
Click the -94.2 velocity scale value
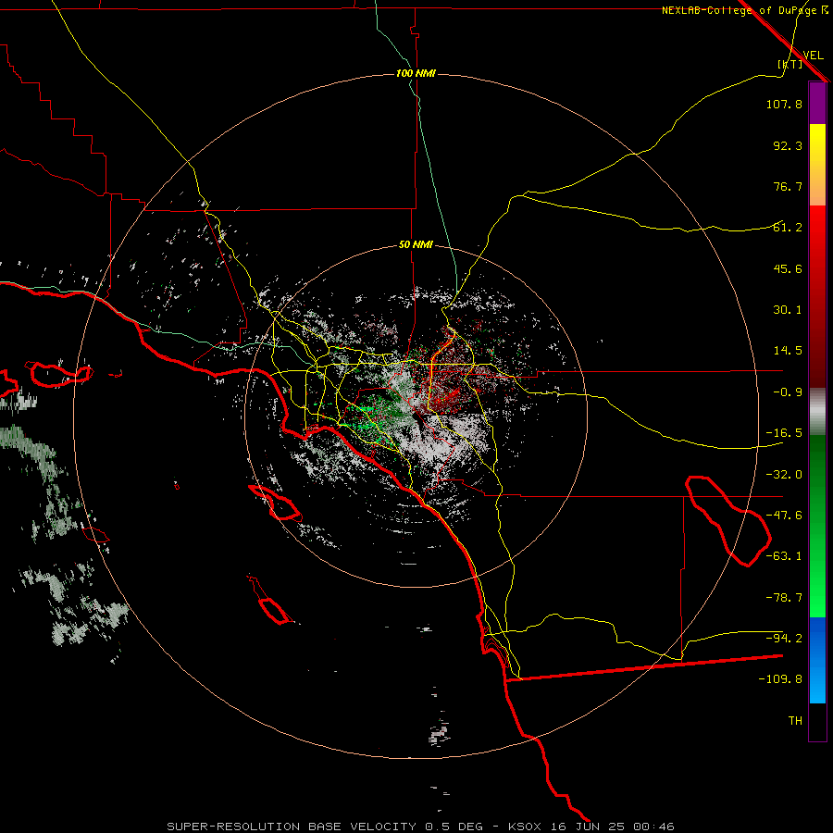784,638
